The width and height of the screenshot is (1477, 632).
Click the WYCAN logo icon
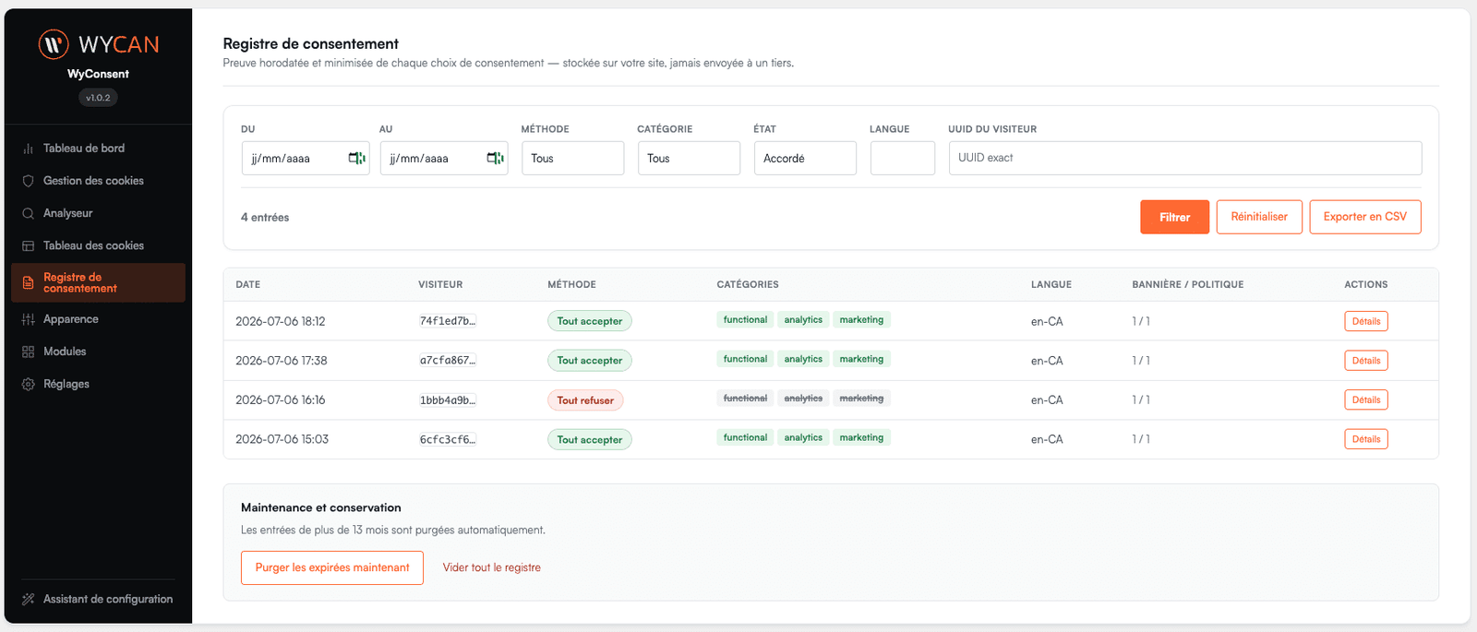click(54, 43)
